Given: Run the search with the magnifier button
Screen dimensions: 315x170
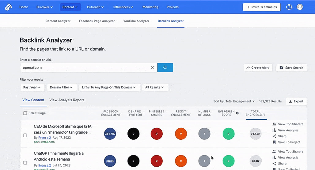Looking at the screenshot, I should [x=165, y=68].
